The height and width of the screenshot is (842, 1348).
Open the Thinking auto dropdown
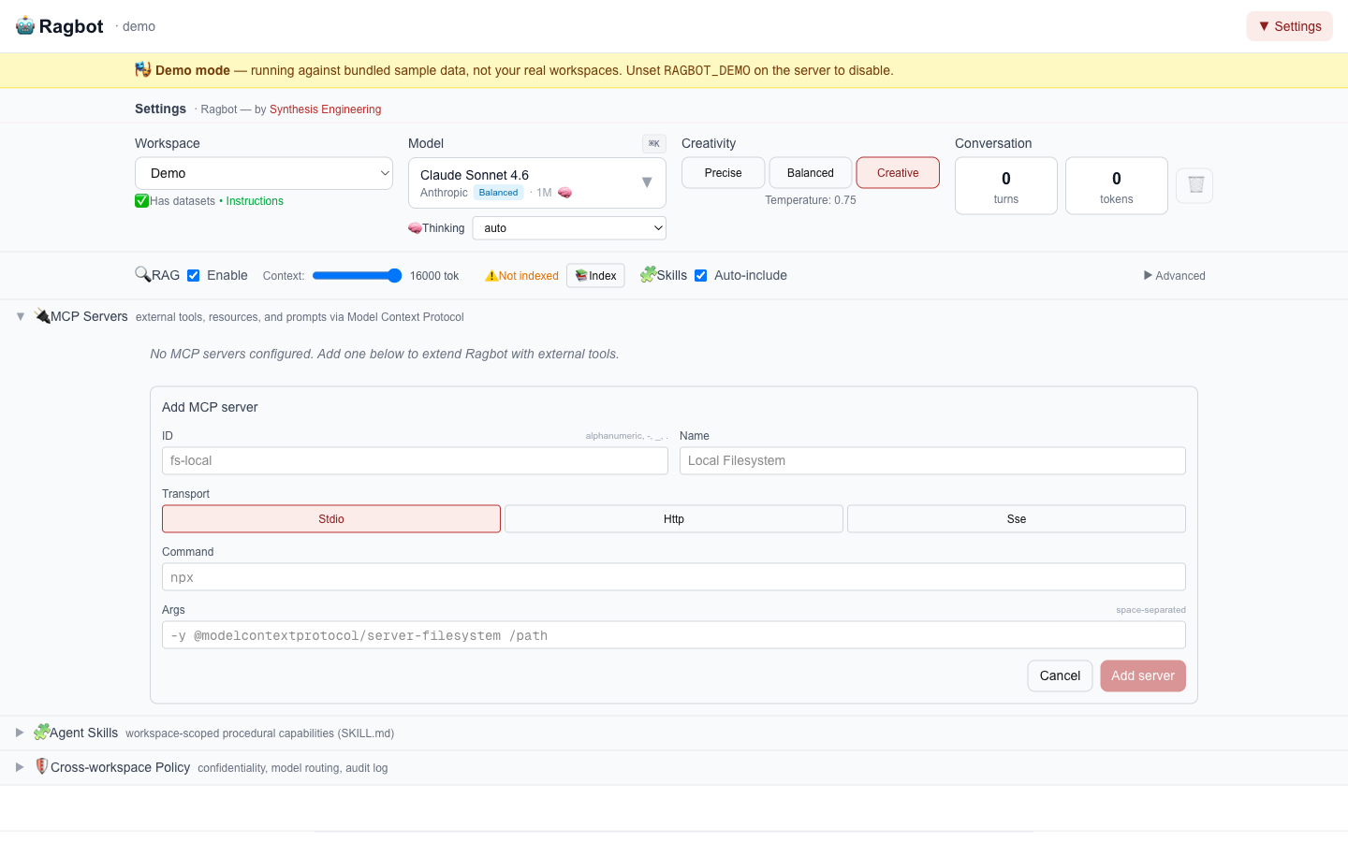[x=569, y=228]
